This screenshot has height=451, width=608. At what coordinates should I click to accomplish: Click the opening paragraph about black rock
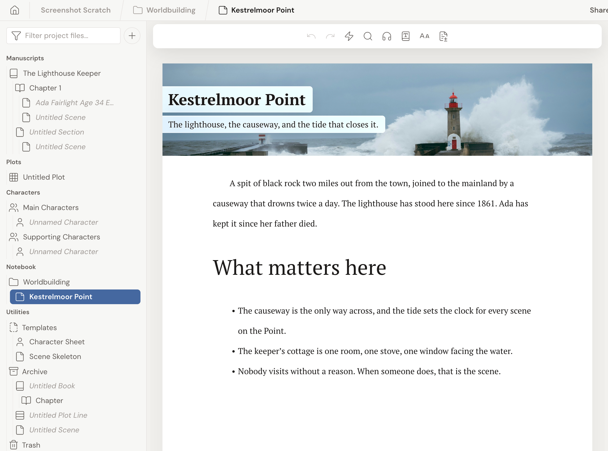coord(370,203)
